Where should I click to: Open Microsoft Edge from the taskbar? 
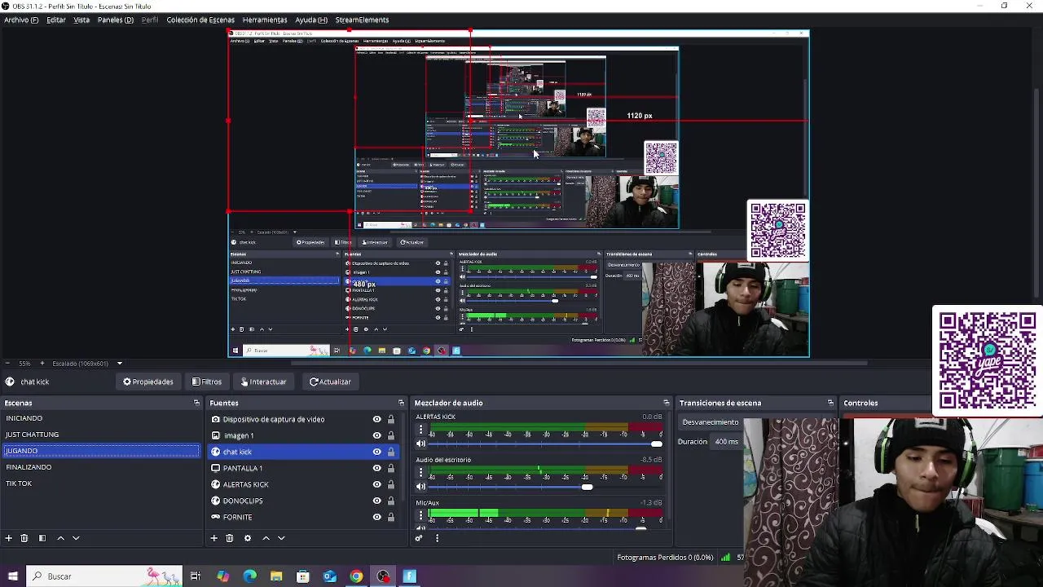coord(249,576)
